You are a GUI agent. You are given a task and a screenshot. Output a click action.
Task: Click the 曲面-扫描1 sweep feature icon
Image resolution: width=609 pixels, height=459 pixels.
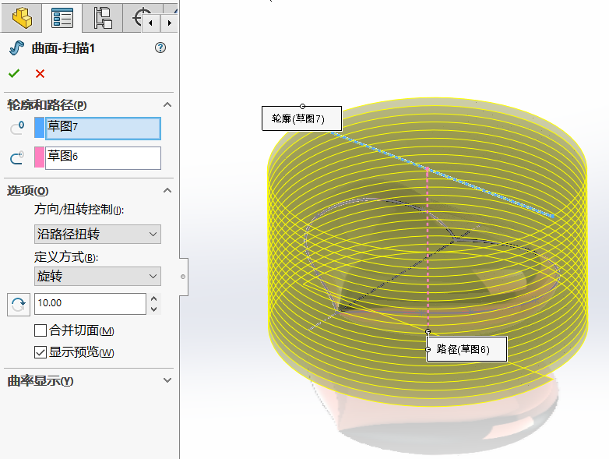[16, 48]
